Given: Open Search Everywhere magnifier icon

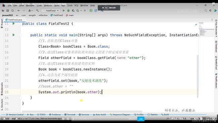Looking at the screenshot, I should (x=206, y=11).
